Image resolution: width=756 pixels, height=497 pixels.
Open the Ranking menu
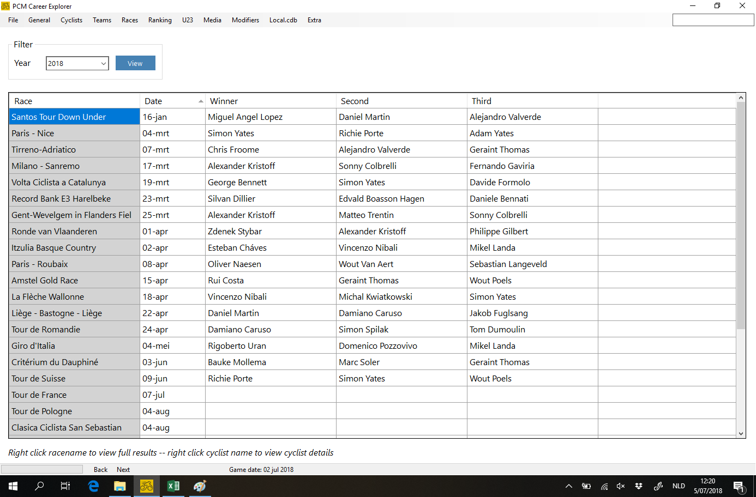[160, 20]
